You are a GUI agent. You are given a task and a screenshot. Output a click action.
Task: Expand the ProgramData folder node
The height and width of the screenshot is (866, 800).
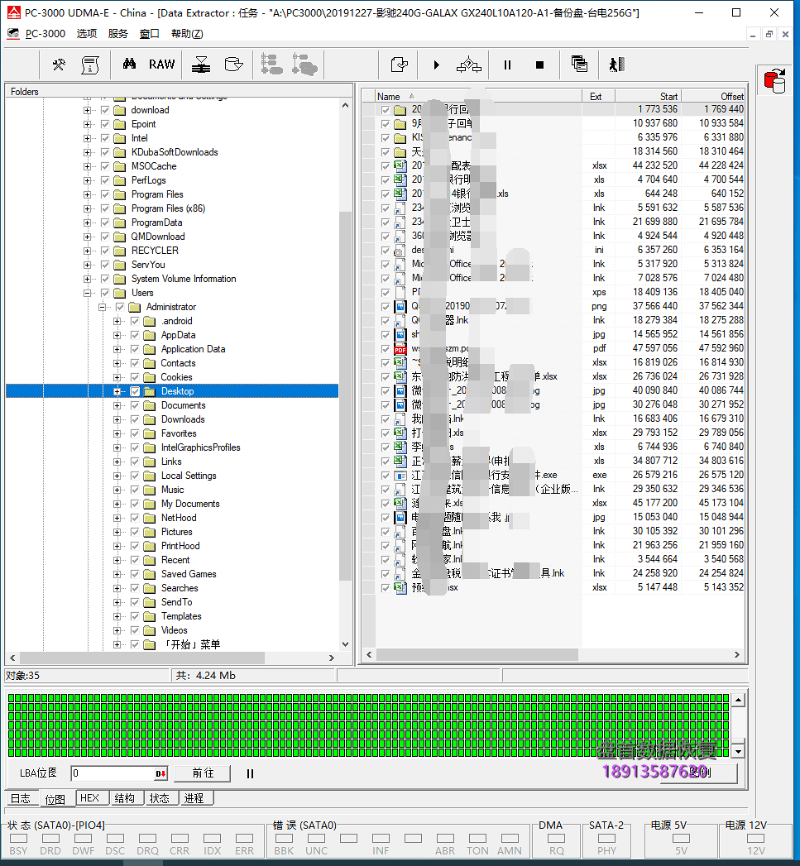pyautogui.click(x=88, y=222)
